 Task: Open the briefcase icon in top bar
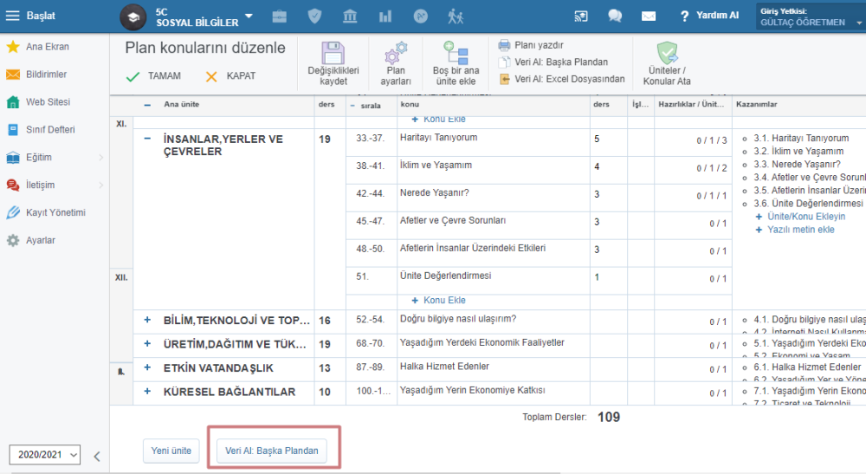pos(280,16)
